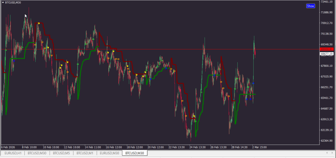The image size is (336, 158).
Task: Open the BTCUSD,M30 chart title dropdown arrow
Action: (3, 3)
